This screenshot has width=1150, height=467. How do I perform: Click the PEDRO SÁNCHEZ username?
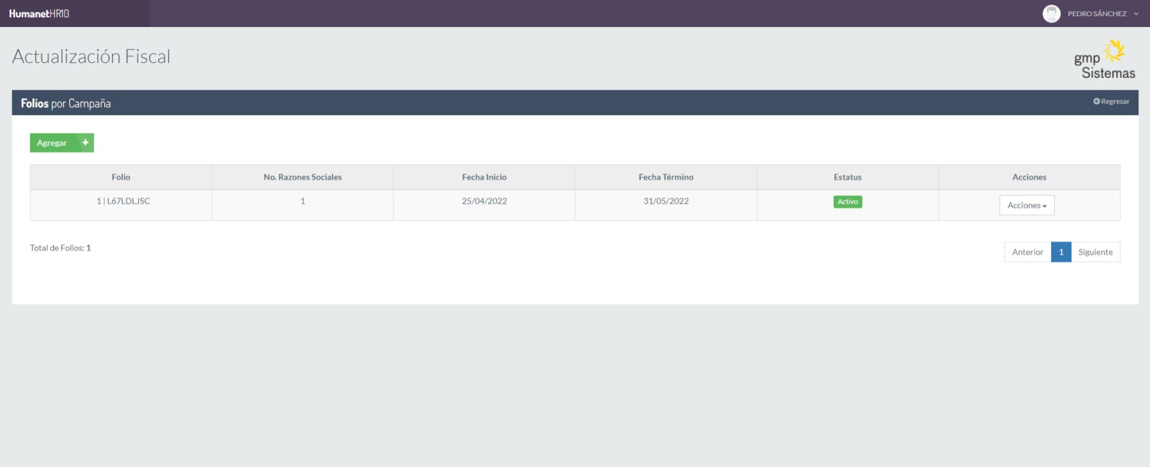point(1097,14)
